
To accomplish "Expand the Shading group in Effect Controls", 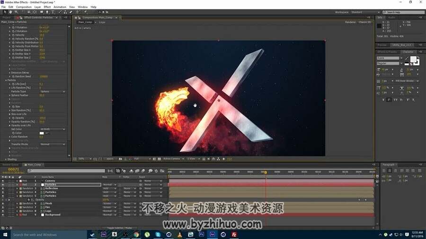I will [6, 159].
